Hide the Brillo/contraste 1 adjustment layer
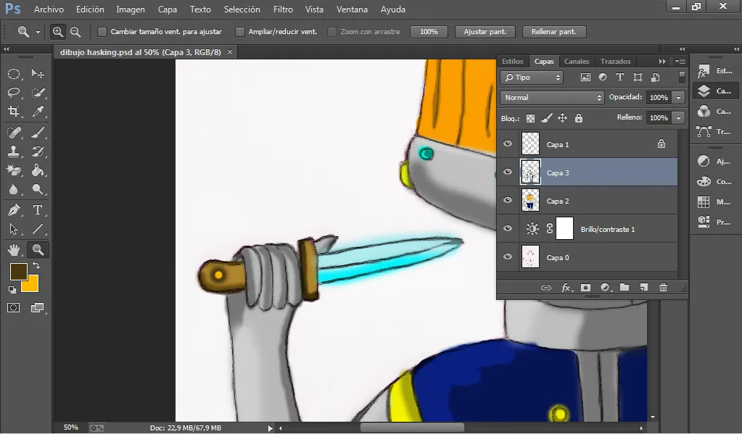Image resolution: width=742 pixels, height=434 pixels. [508, 229]
